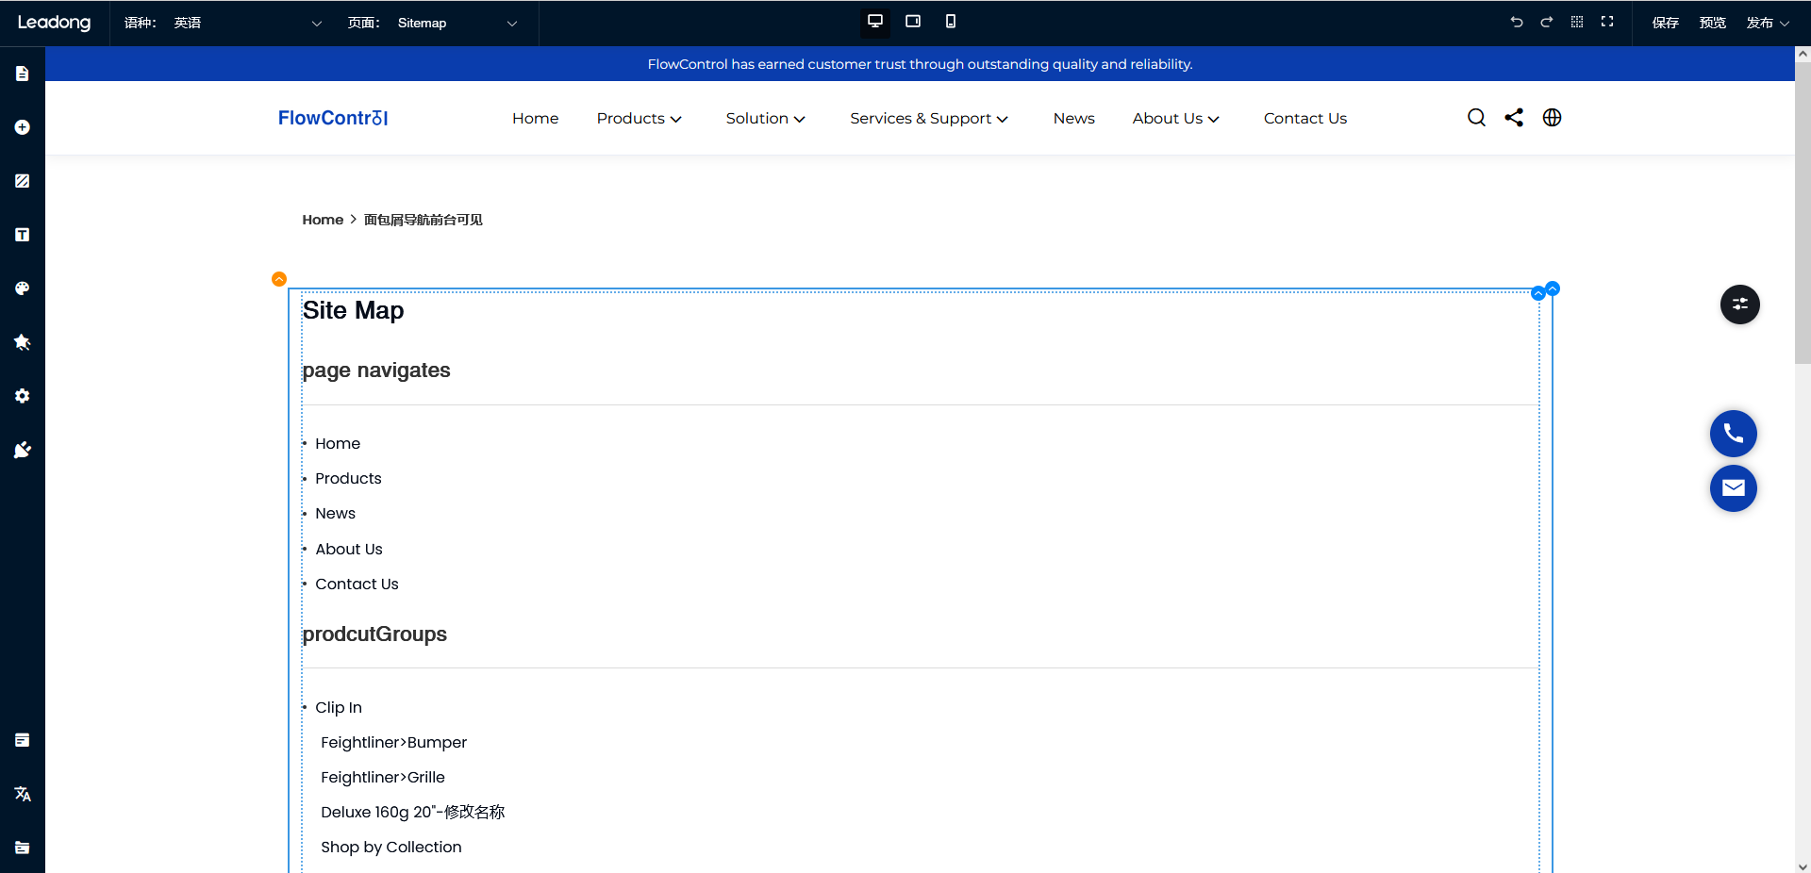Click the website search magnifier icon
Viewport: 1811px width, 873px height.
click(x=1476, y=118)
